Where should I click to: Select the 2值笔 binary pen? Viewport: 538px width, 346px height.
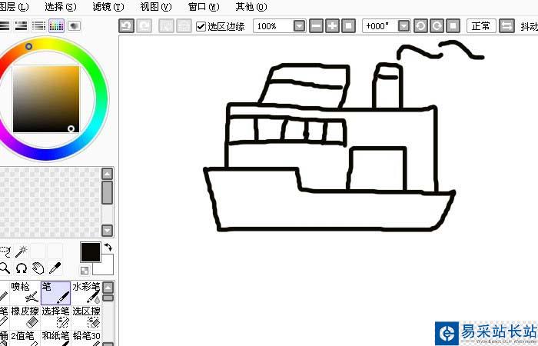point(25,338)
